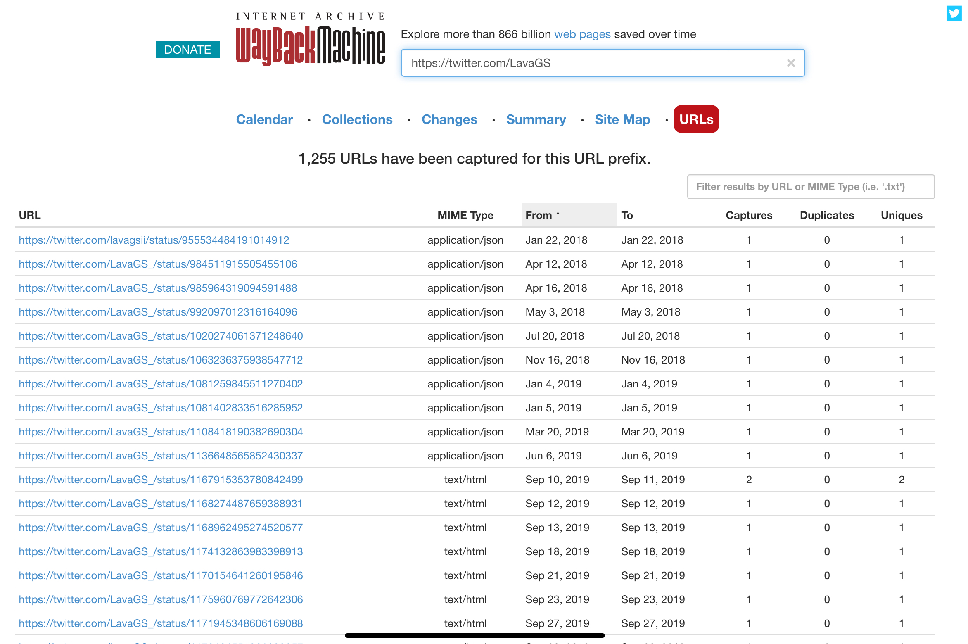Open LavaGS_ status 1020274061371248640 link
The height and width of the screenshot is (644, 968).
(x=161, y=336)
